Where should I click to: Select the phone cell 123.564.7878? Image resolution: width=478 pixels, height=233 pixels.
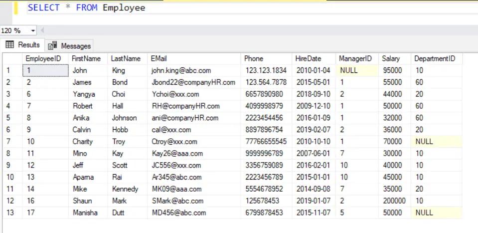pyautogui.click(x=266, y=82)
